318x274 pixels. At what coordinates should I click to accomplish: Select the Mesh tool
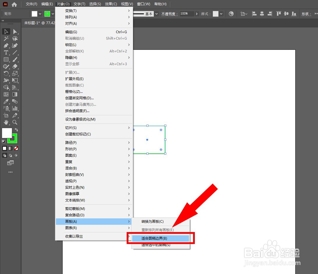coord(6,94)
